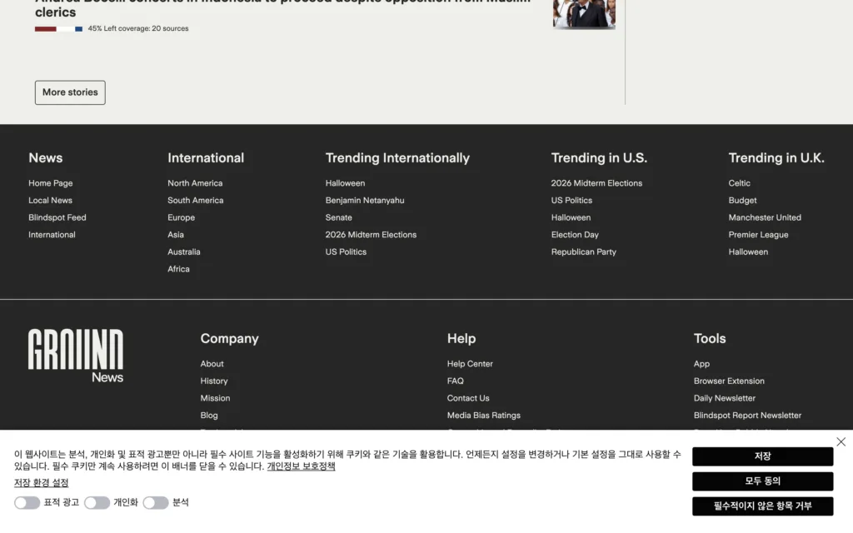Open Contact Us link
This screenshot has width=853, height=533.
coord(468,398)
